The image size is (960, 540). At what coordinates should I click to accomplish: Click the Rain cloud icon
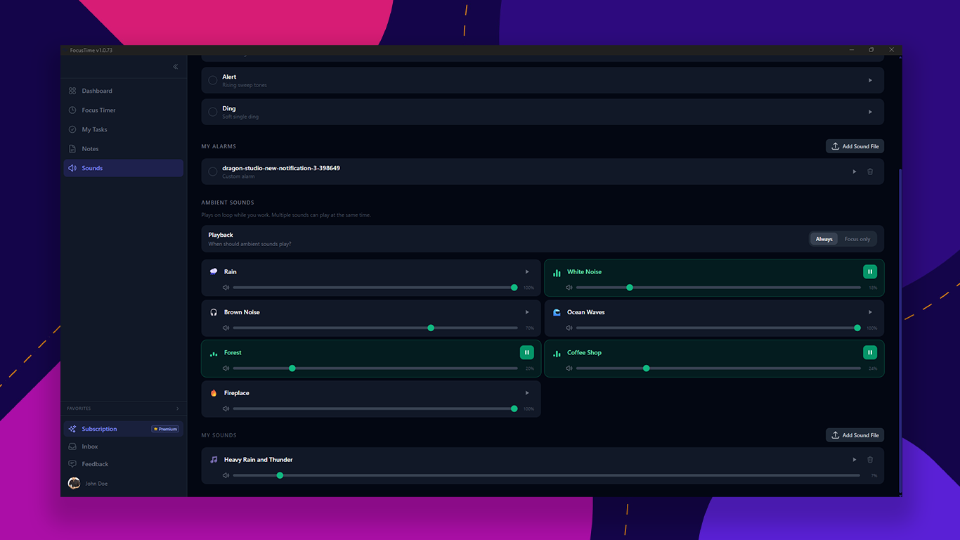[214, 272]
